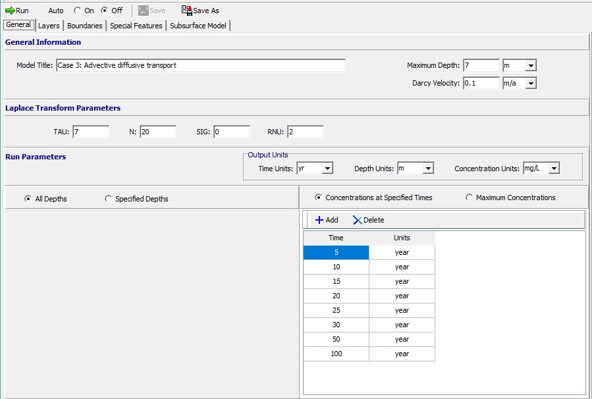The width and height of the screenshot is (592, 399).
Task: Expand the Darcy Velocity unit dropdown
Action: click(x=531, y=83)
